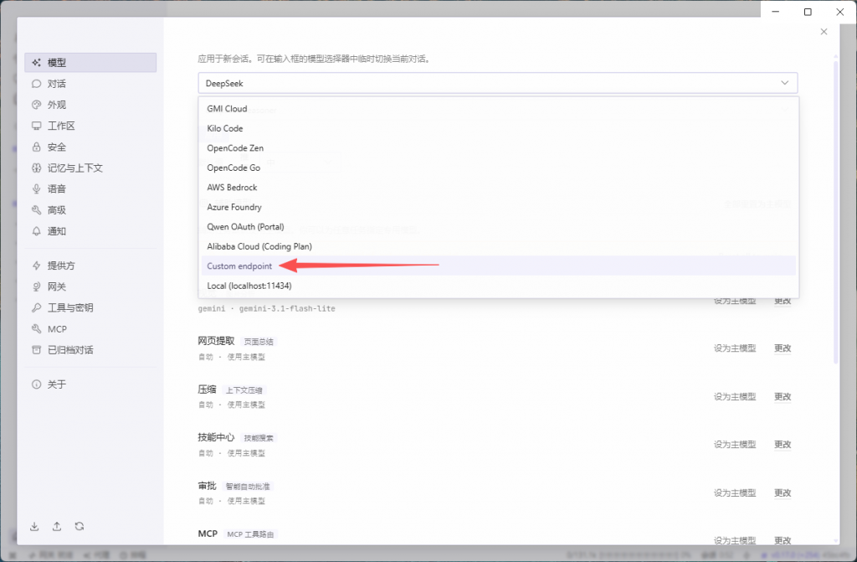Viewport: 857px width, 562px height.
Task: Click the 外观 palette icon
Action: coord(36,105)
